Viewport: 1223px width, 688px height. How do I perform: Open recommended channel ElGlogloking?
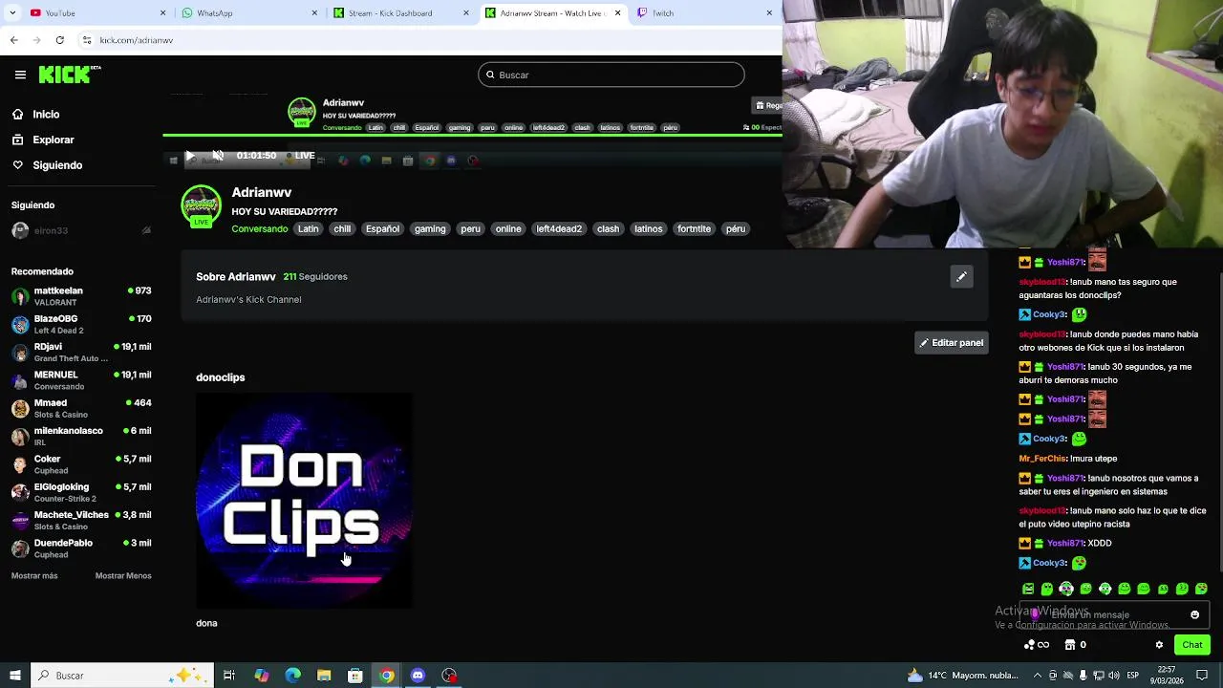(x=81, y=492)
